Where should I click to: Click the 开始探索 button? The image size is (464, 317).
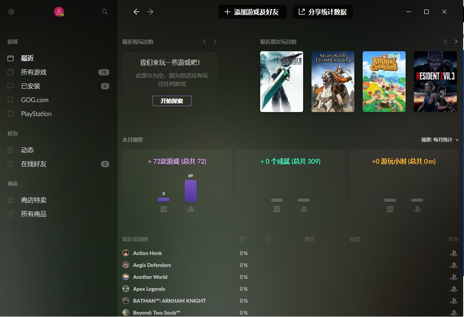click(172, 101)
